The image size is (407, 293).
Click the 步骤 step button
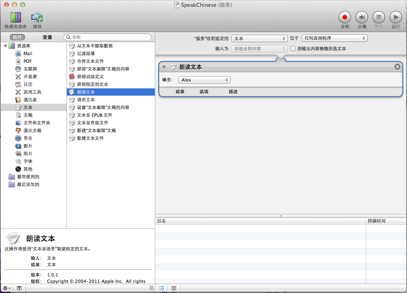point(362,17)
